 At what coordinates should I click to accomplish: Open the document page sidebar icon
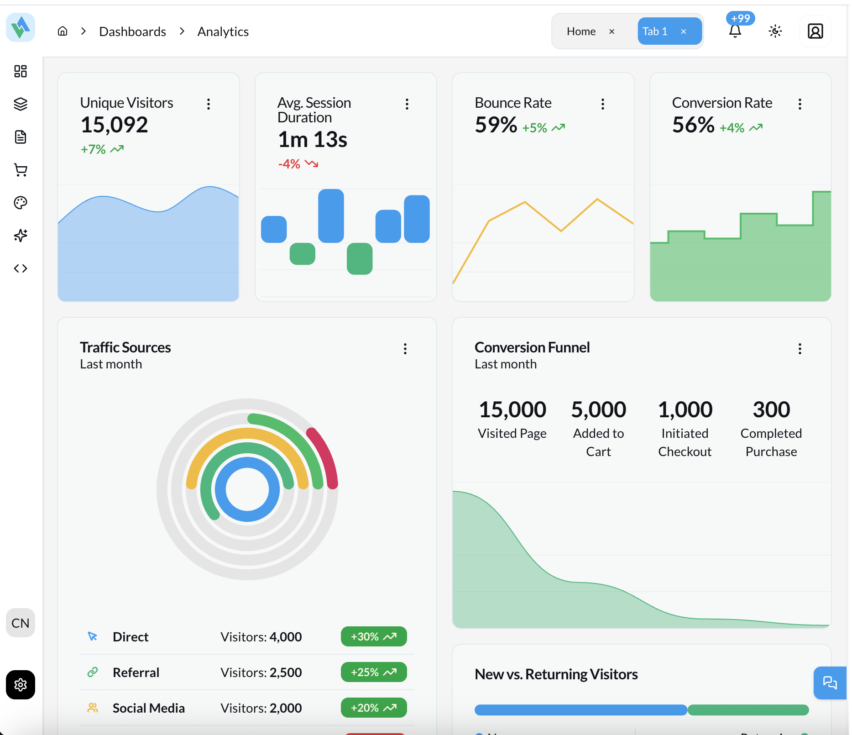21,137
